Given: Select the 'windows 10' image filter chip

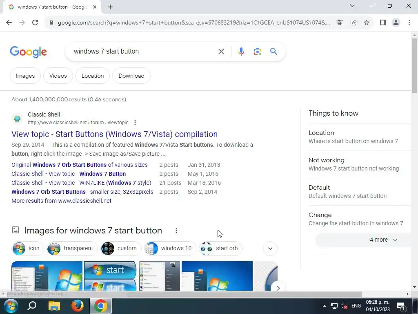Looking at the screenshot, I should click(170, 248).
